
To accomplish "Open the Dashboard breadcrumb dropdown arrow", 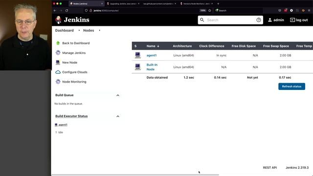I will (79, 30).
